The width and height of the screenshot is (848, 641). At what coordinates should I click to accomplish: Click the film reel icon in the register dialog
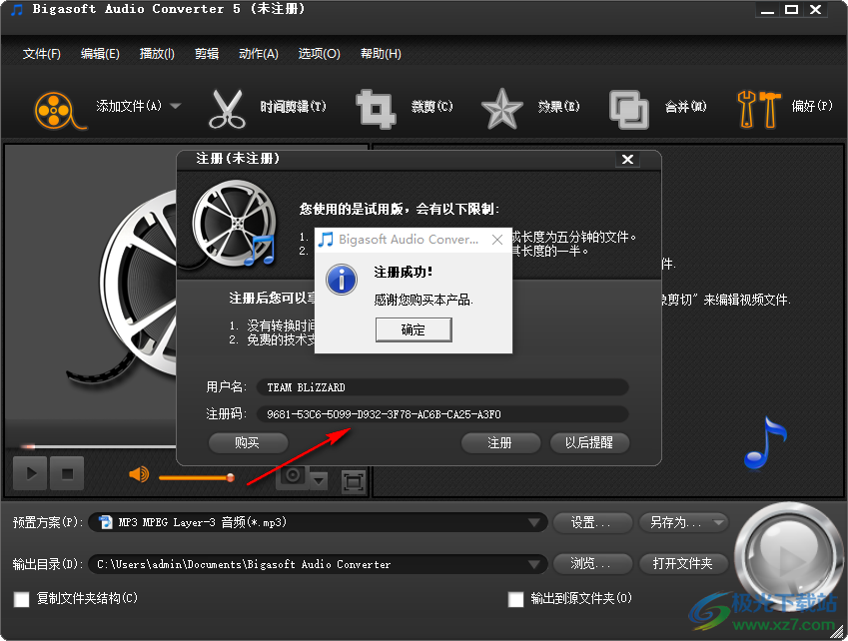236,224
